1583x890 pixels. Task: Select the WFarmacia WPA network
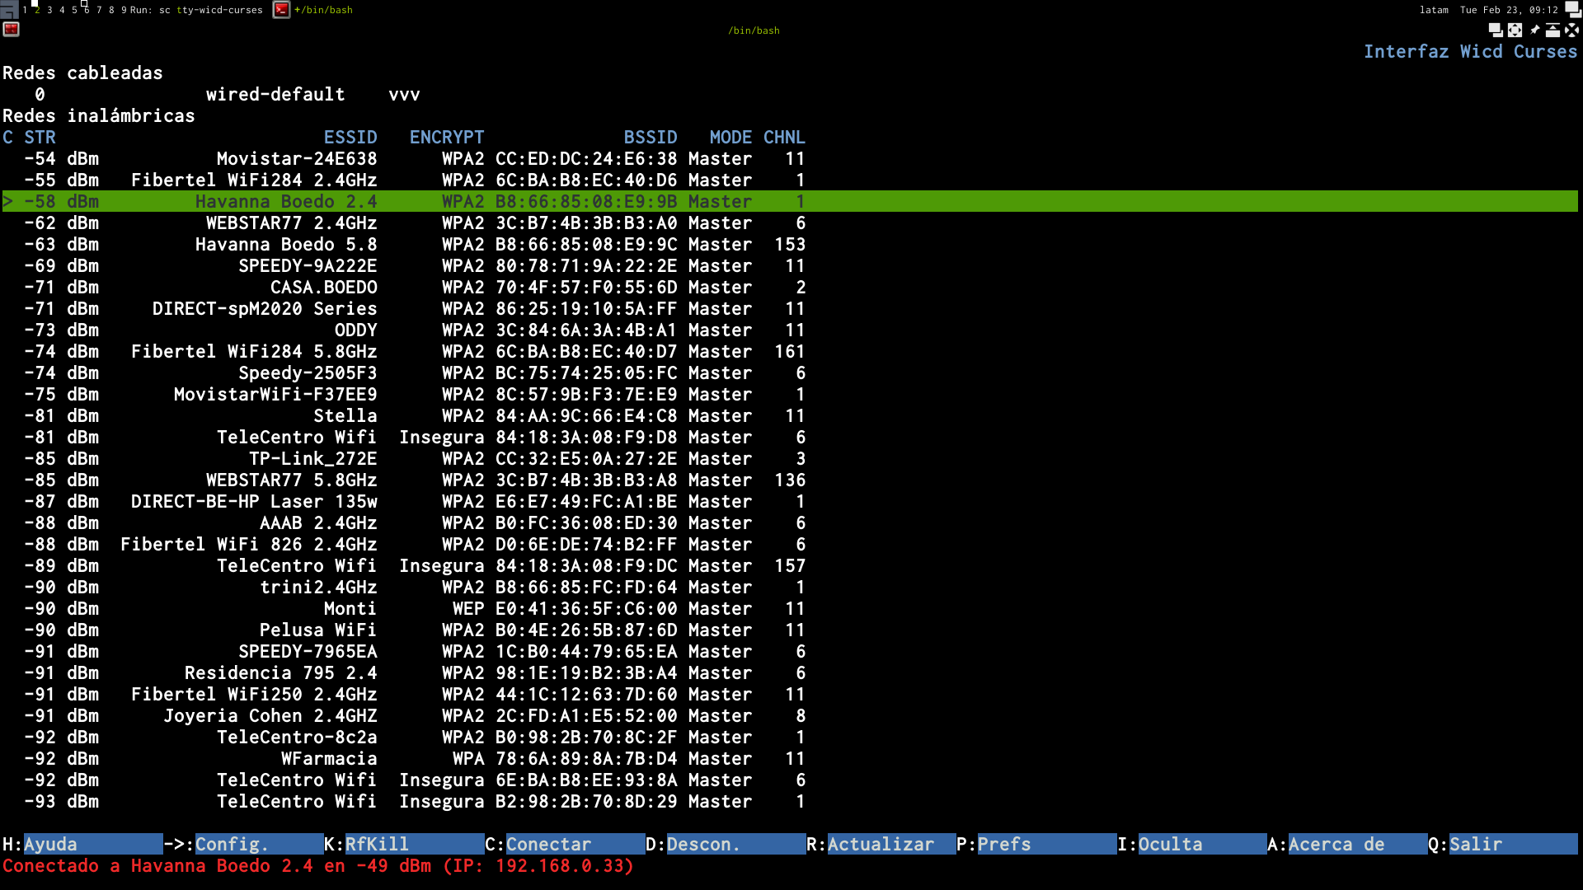790,758
